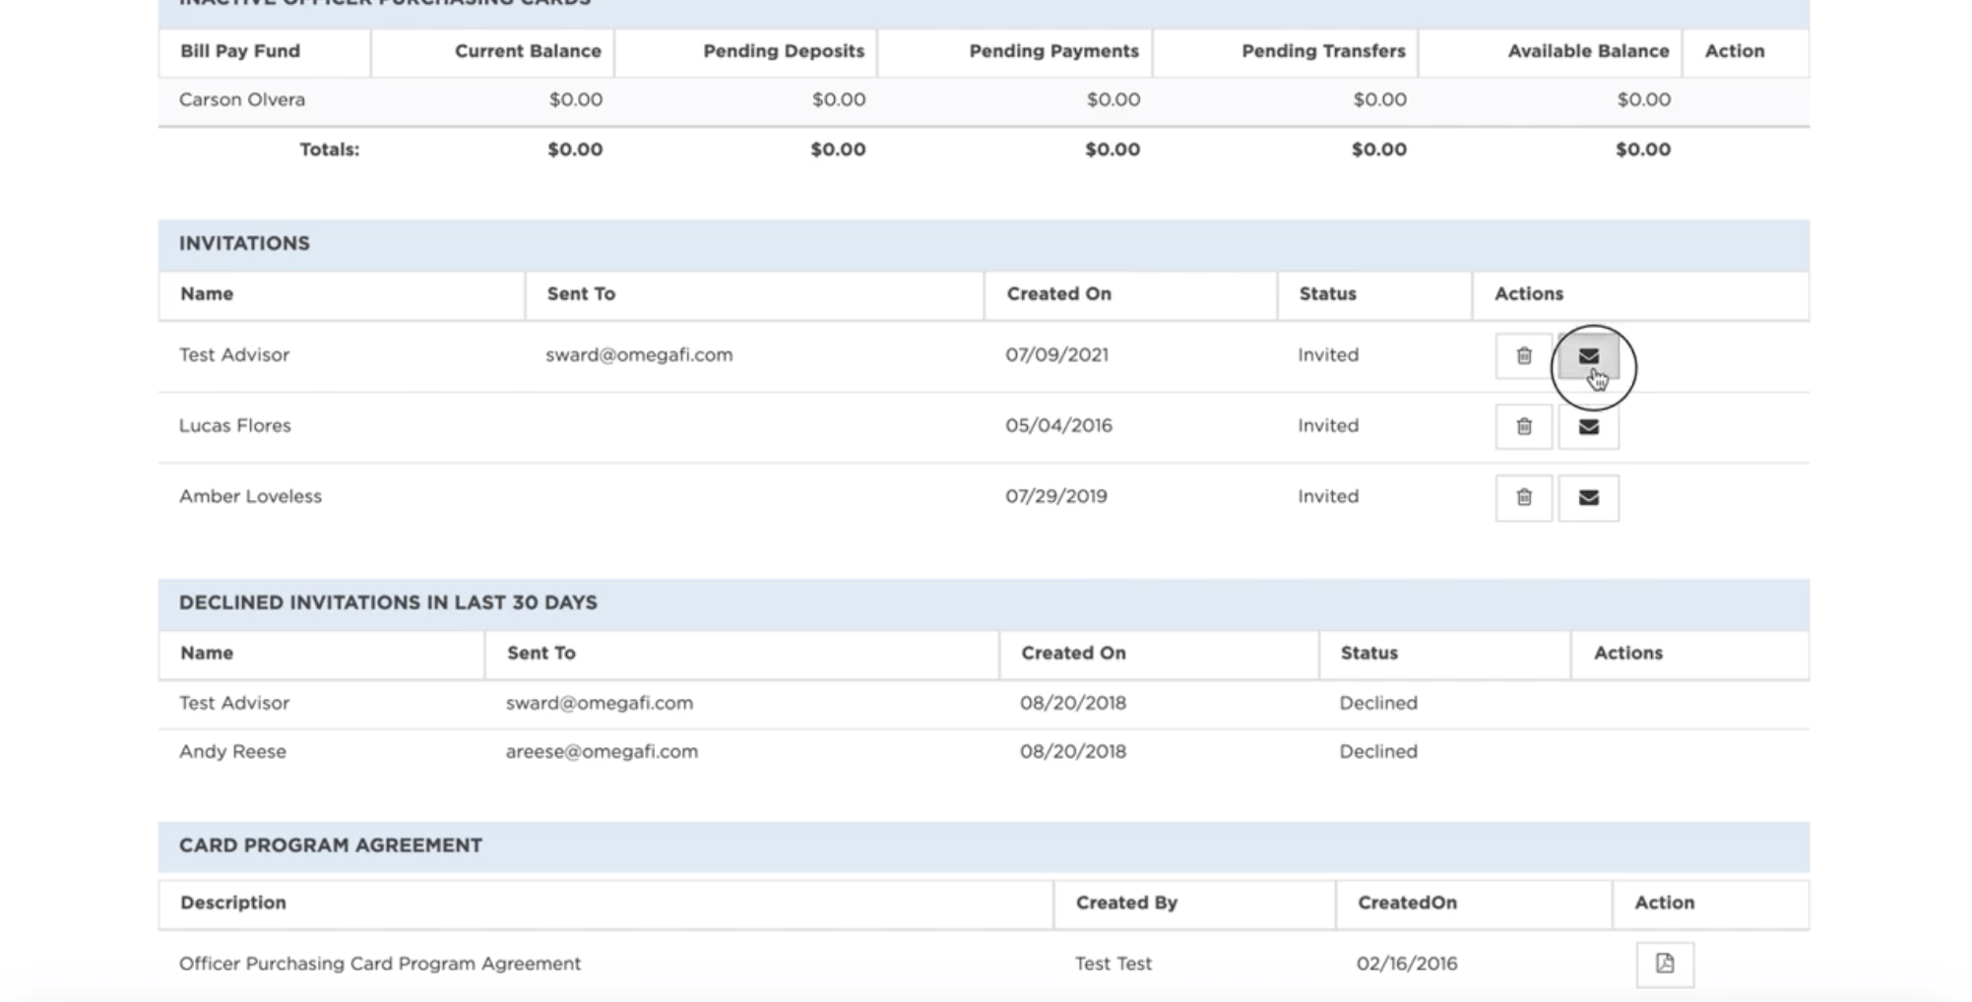The image size is (1972, 1002).
Task: Resend invitation email to Lucas Flores
Action: (1588, 427)
